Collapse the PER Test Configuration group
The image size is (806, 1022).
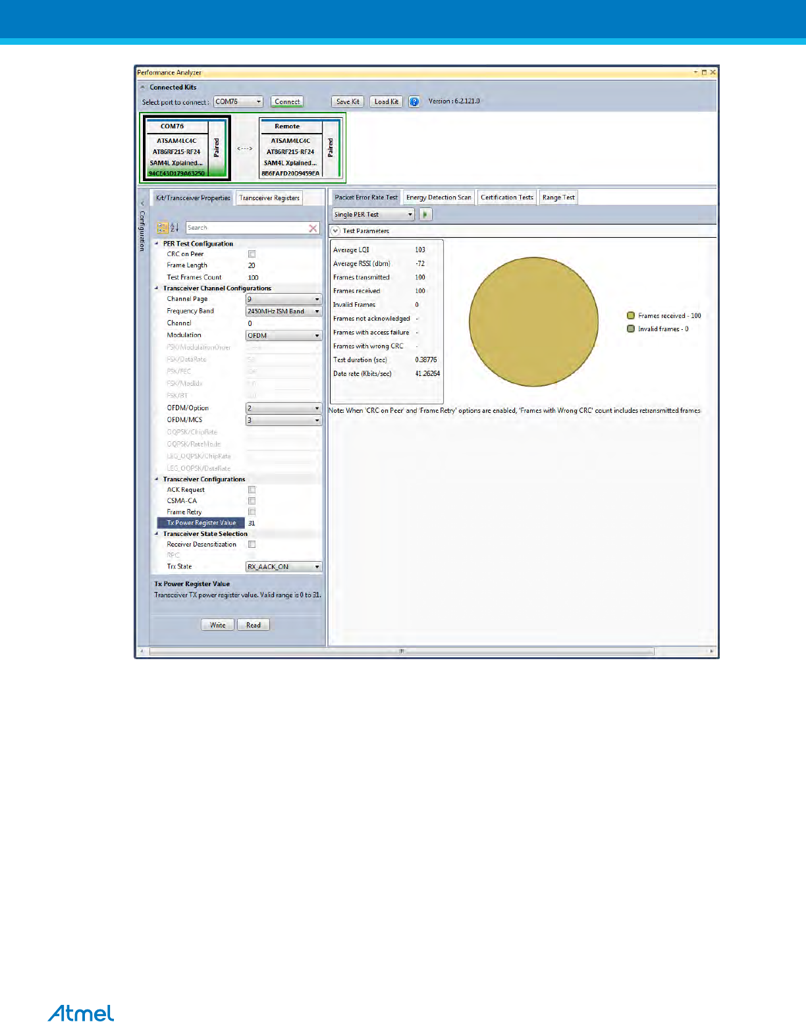[x=157, y=244]
